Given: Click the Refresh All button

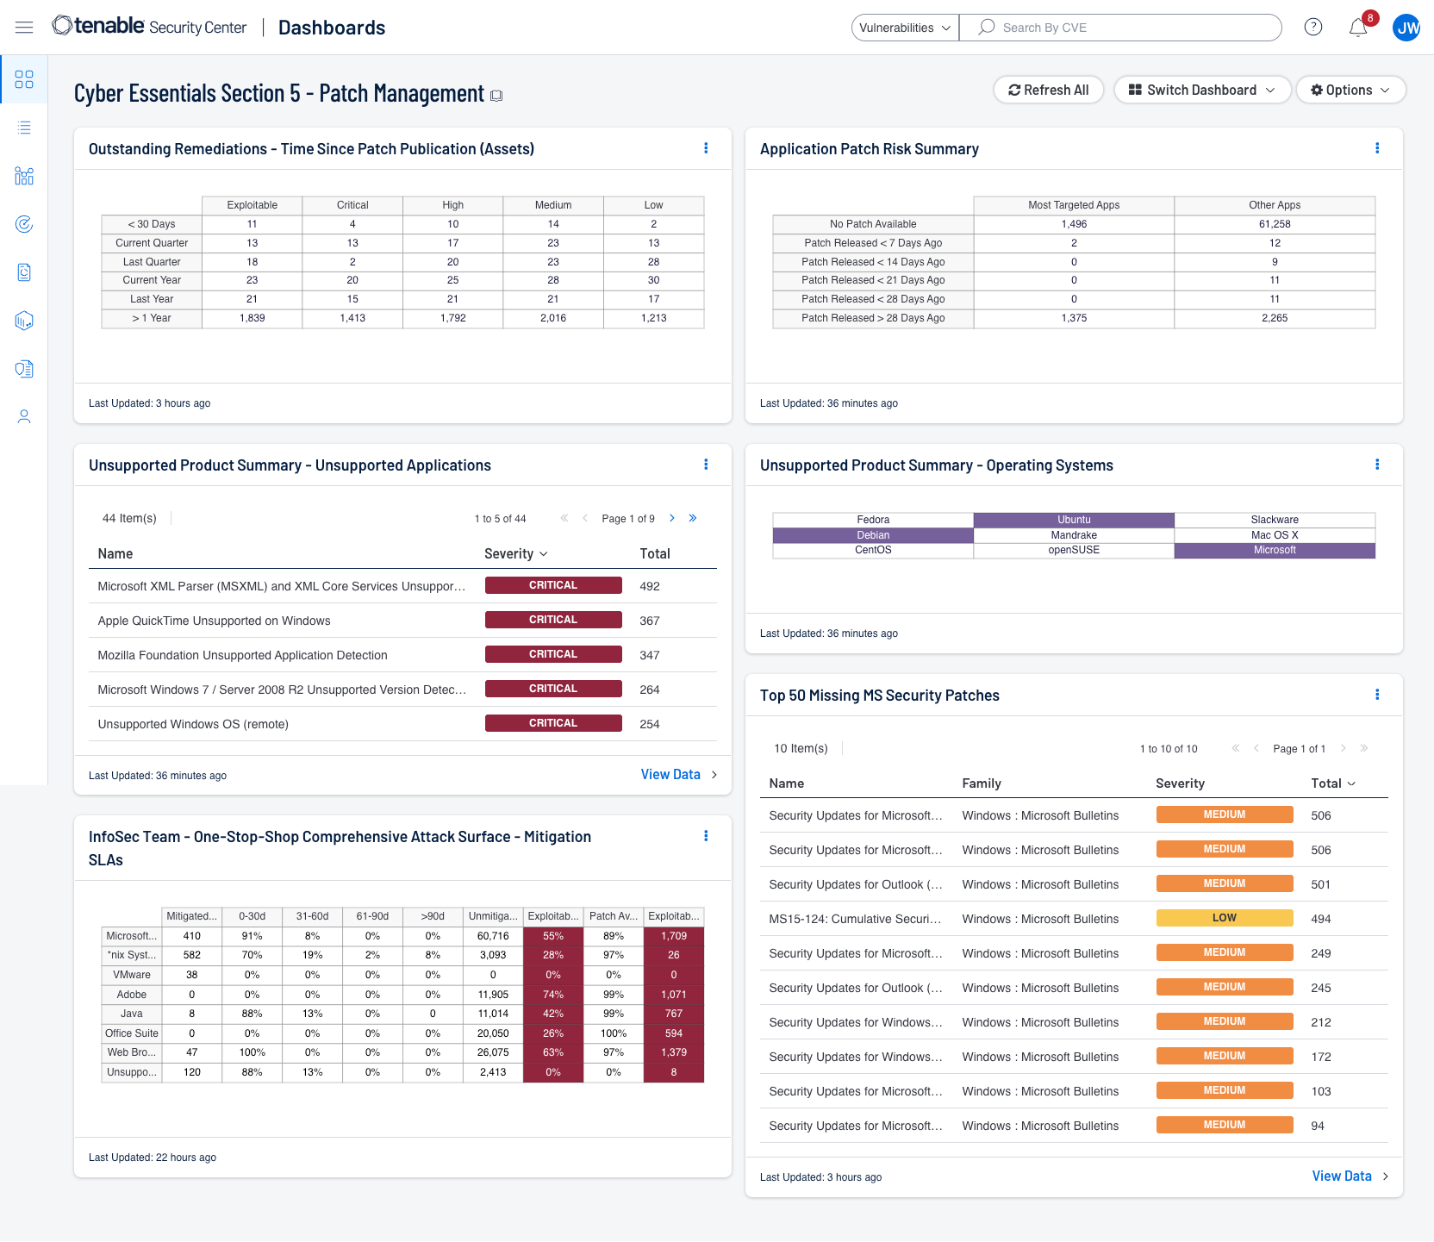Looking at the screenshot, I should (x=1048, y=90).
